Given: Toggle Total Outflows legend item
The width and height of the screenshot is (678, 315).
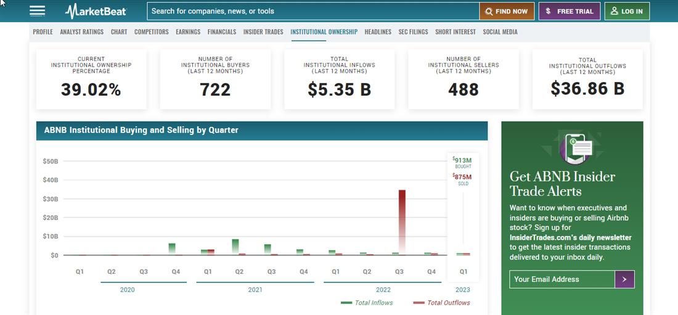Looking at the screenshot, I should 441,303.
